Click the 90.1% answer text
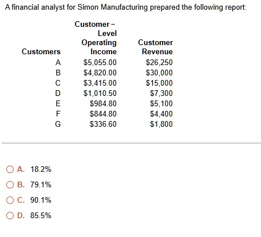Screen dimensions: 261x237 [41, 200]
